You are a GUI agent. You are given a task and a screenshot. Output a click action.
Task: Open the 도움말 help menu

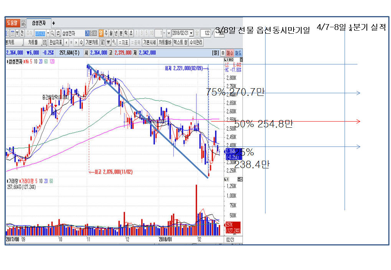pos(12,23)
